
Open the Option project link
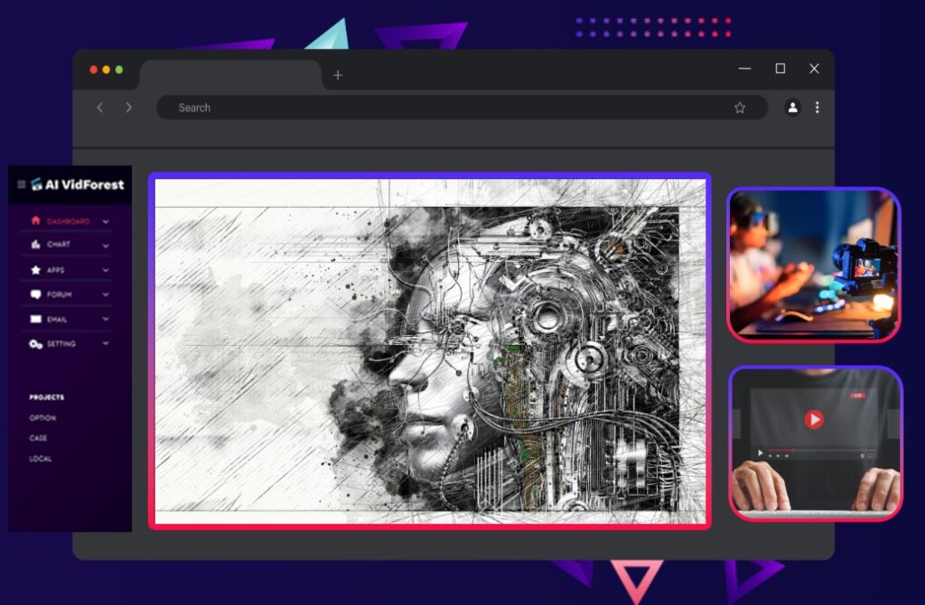coord(42,418)
